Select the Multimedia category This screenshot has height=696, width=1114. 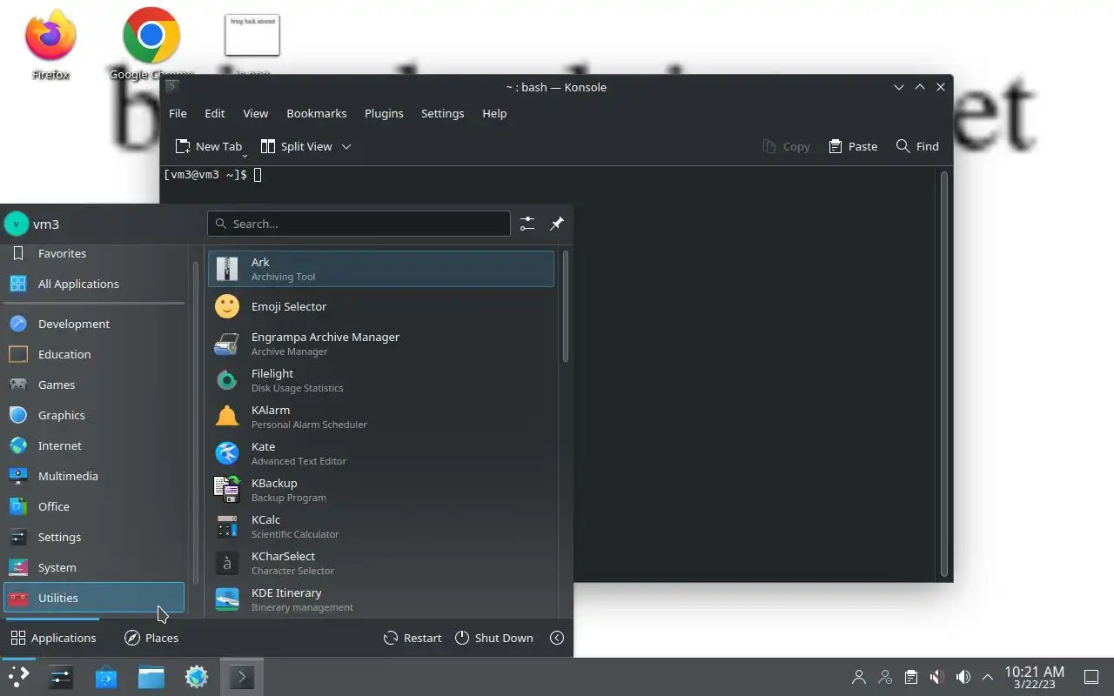[94, 476]
